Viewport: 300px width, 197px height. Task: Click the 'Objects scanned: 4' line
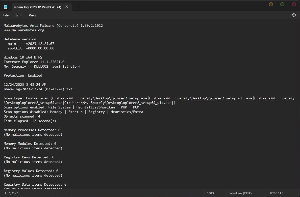click(22, 116)
